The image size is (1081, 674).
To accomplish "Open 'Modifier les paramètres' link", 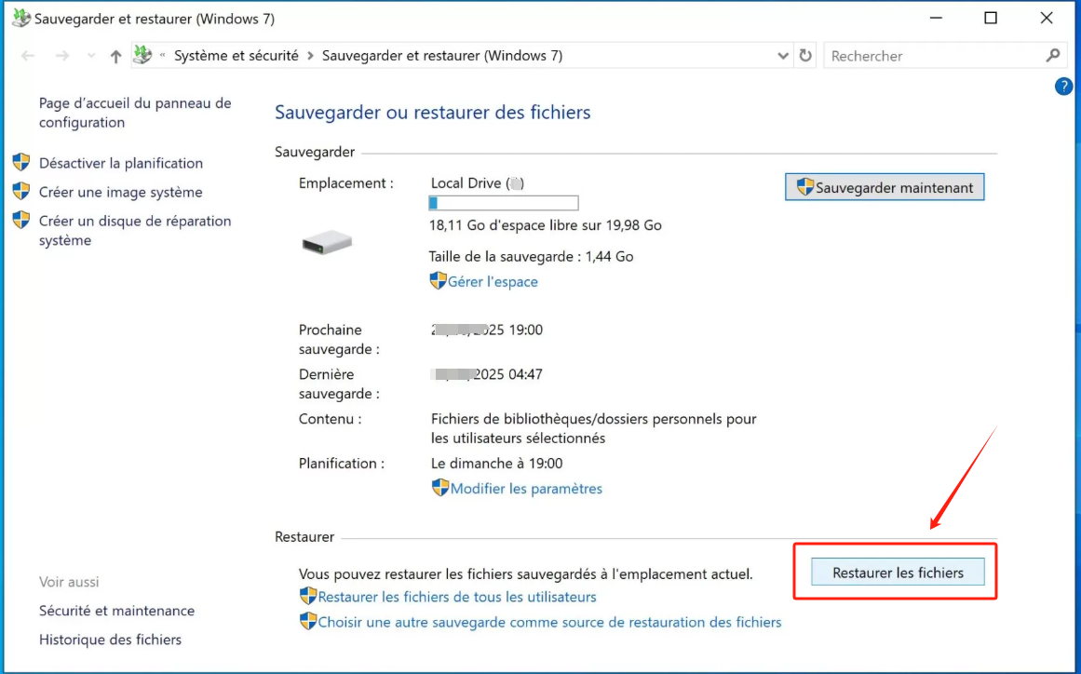I will pyautogui.click(x=526, y=488).
